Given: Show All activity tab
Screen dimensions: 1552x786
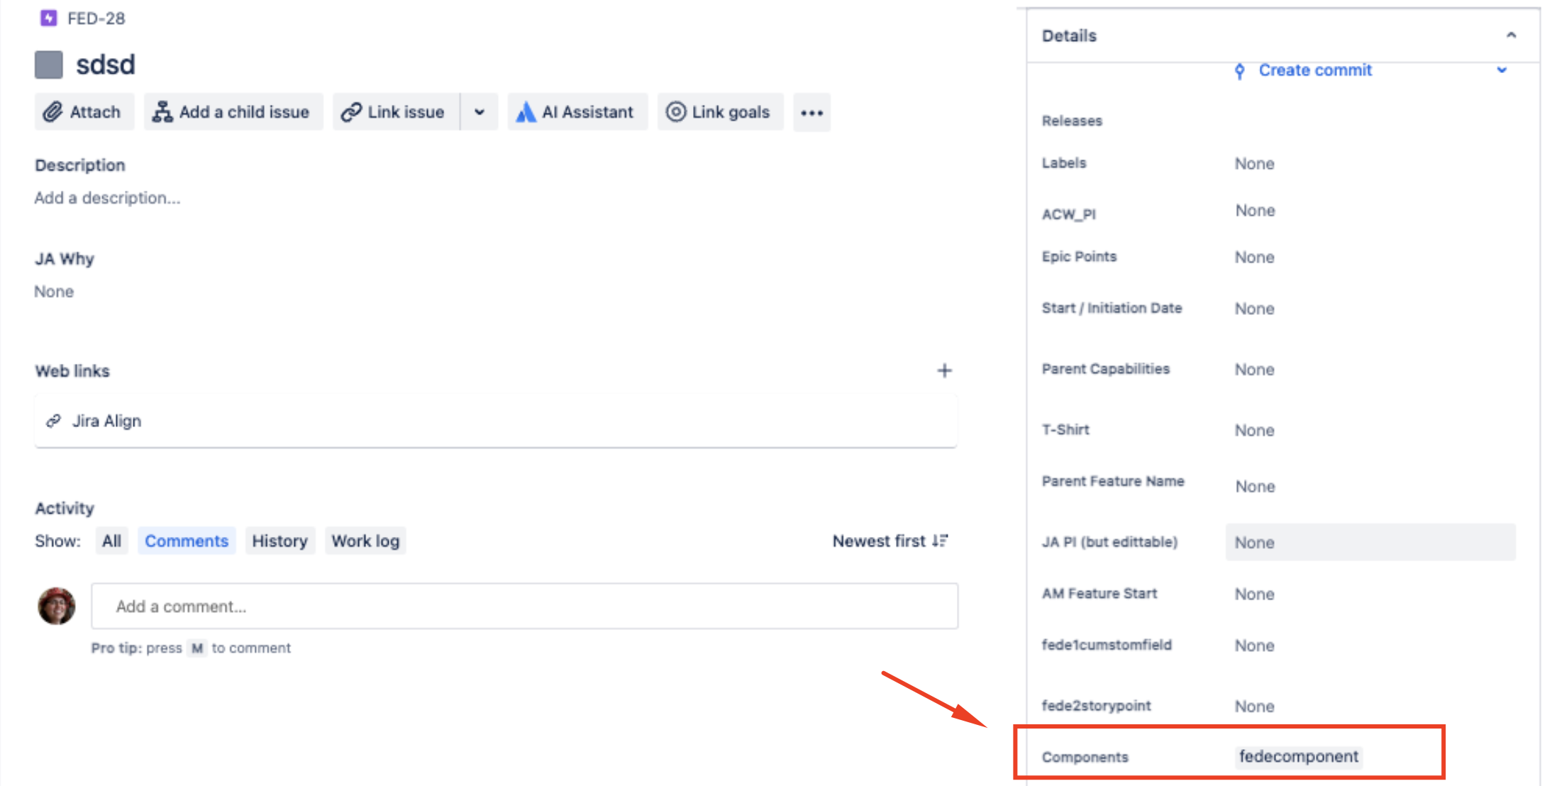Looking at the screenshot, I should click(111, 541).
